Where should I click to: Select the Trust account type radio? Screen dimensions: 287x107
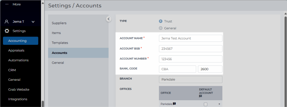pos(160,21)
